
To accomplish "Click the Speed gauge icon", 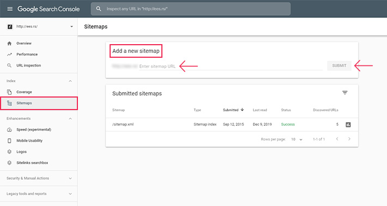I will pyautogui.click(x=9, y=130).
